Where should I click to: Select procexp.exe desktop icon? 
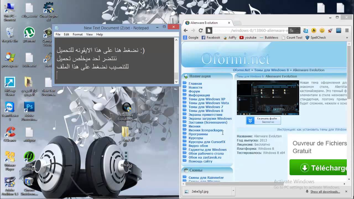10,59
